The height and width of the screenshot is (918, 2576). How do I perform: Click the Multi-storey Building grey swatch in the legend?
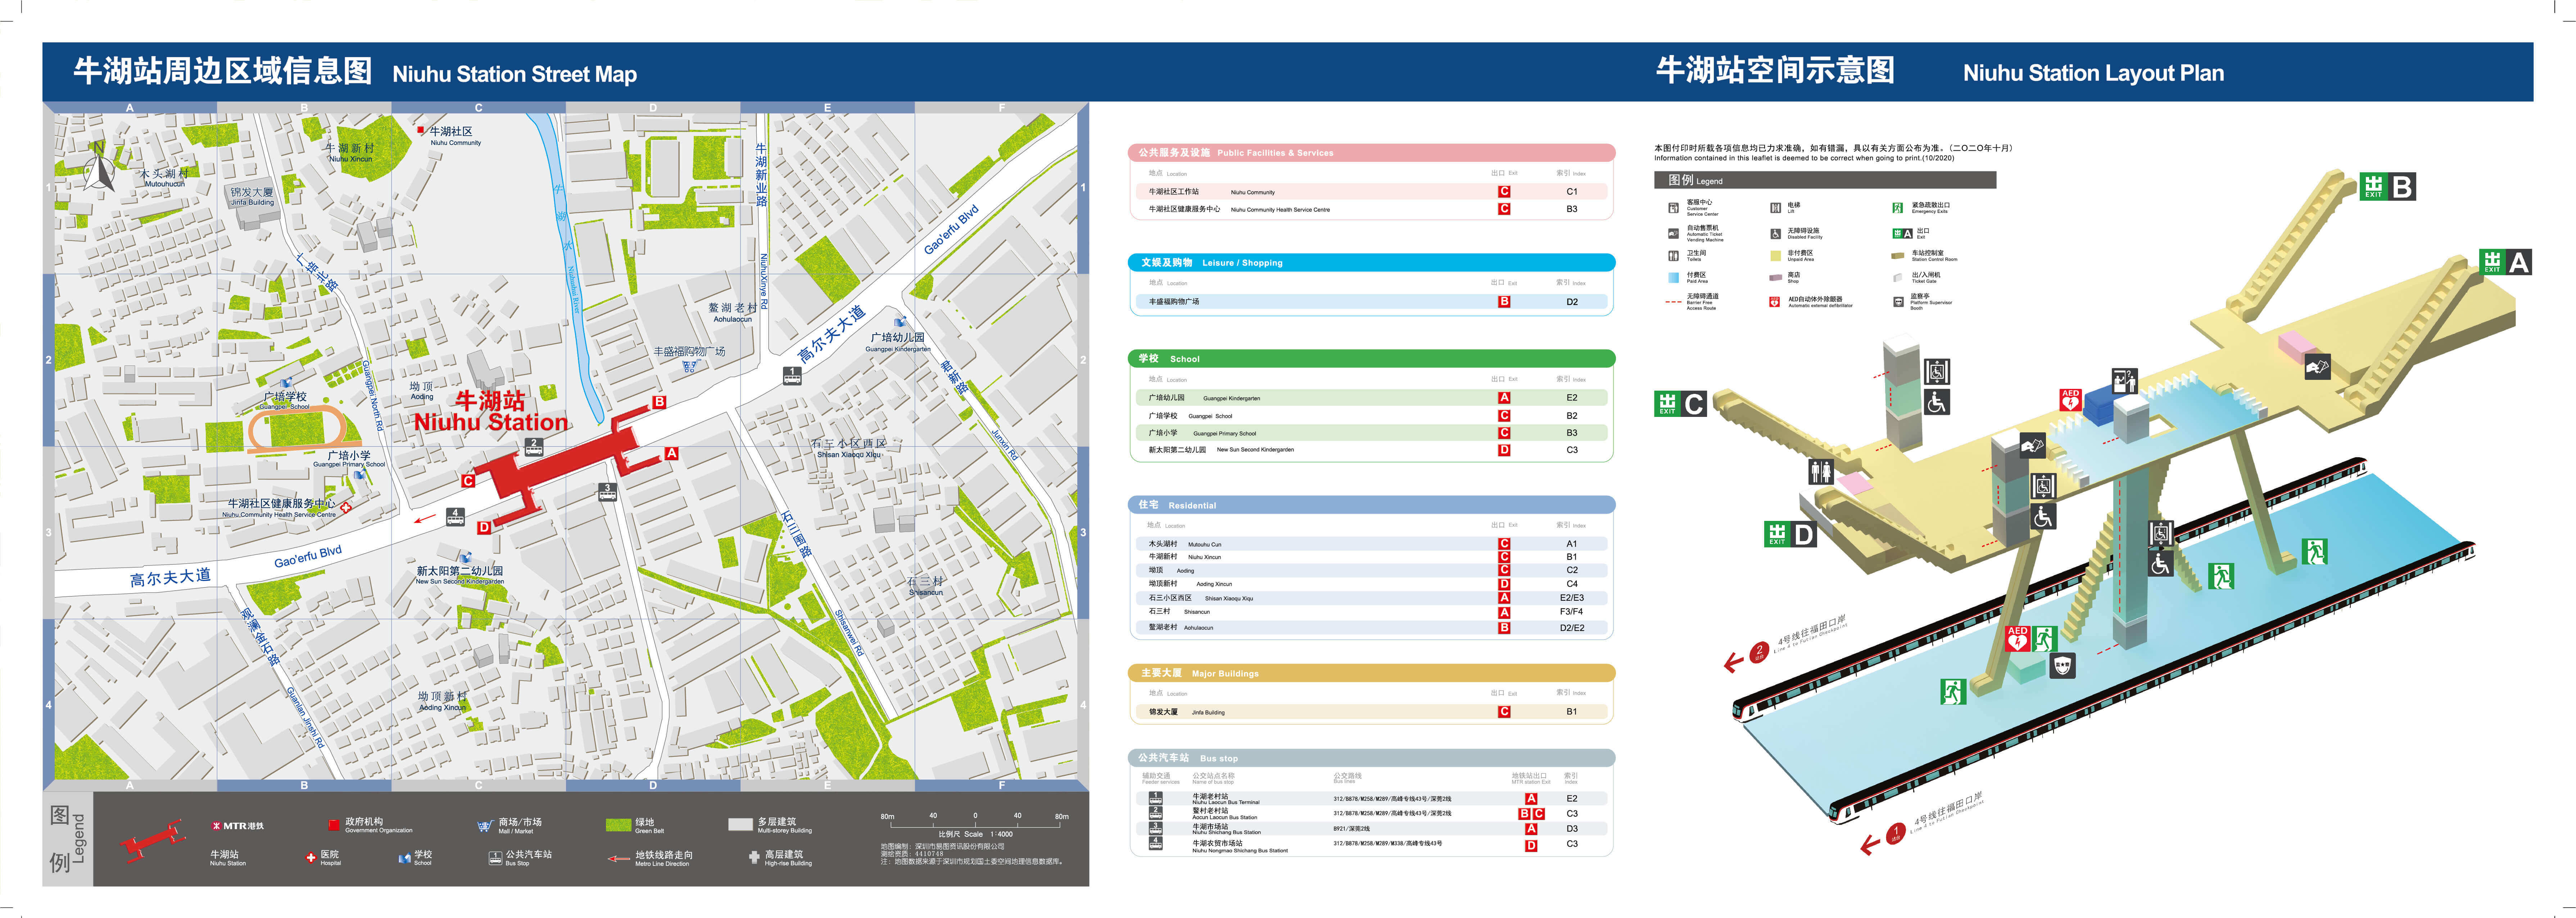[x=740, y=825]
